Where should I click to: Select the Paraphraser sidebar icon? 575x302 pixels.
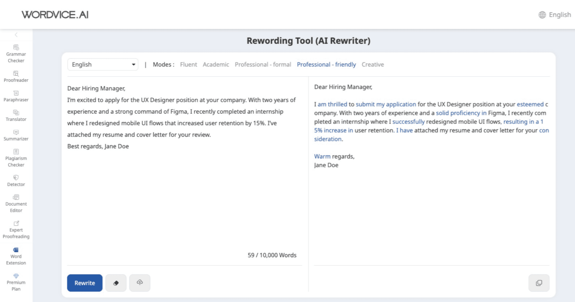click(x=16, y=96)
